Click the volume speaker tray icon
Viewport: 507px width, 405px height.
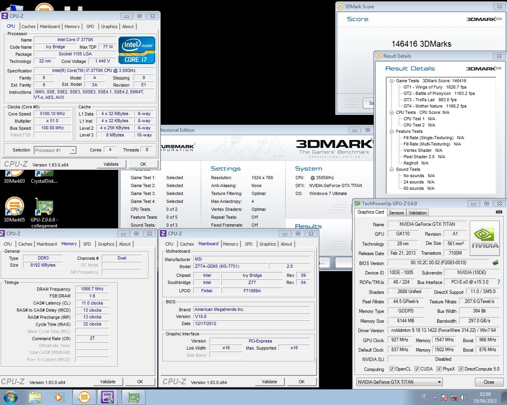464,397
